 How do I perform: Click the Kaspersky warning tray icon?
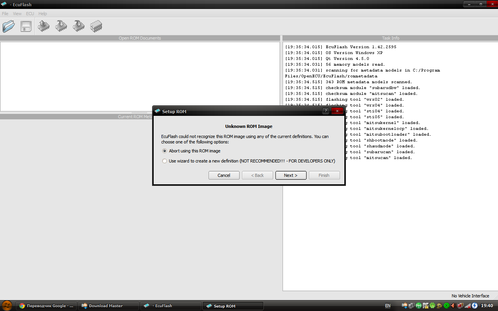(x=426, y=306)
